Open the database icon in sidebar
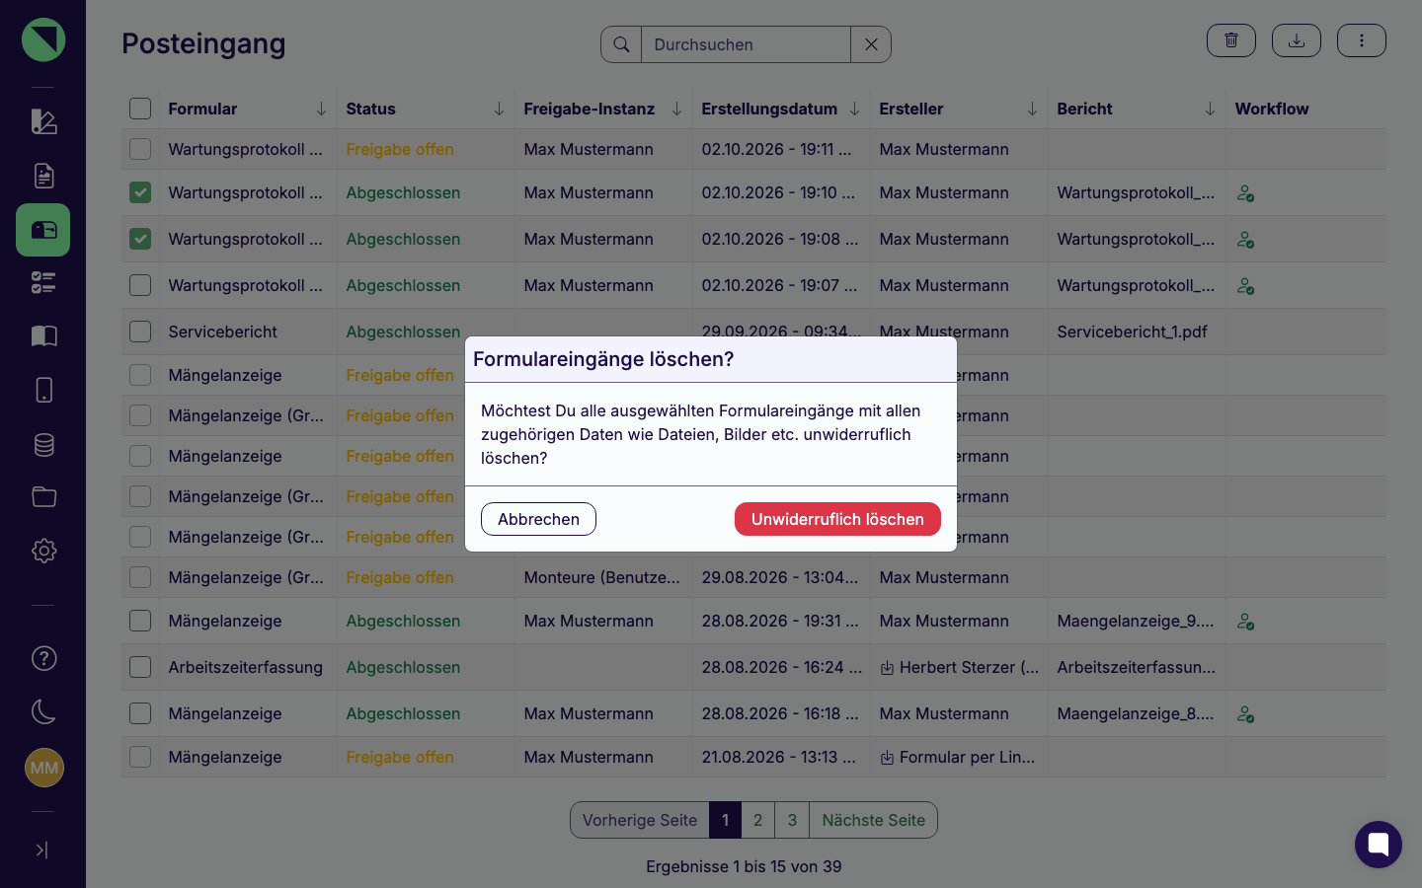The height and width of the screenshot is (888, 1422). (43, 444)
